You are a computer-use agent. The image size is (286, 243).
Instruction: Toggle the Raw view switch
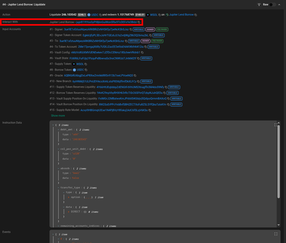273,5
